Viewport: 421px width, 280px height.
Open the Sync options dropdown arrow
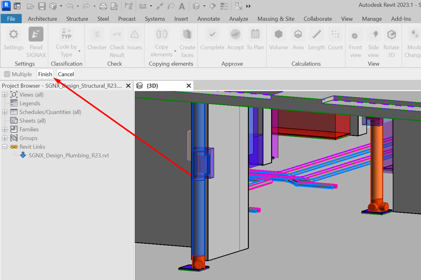point(61,6)
